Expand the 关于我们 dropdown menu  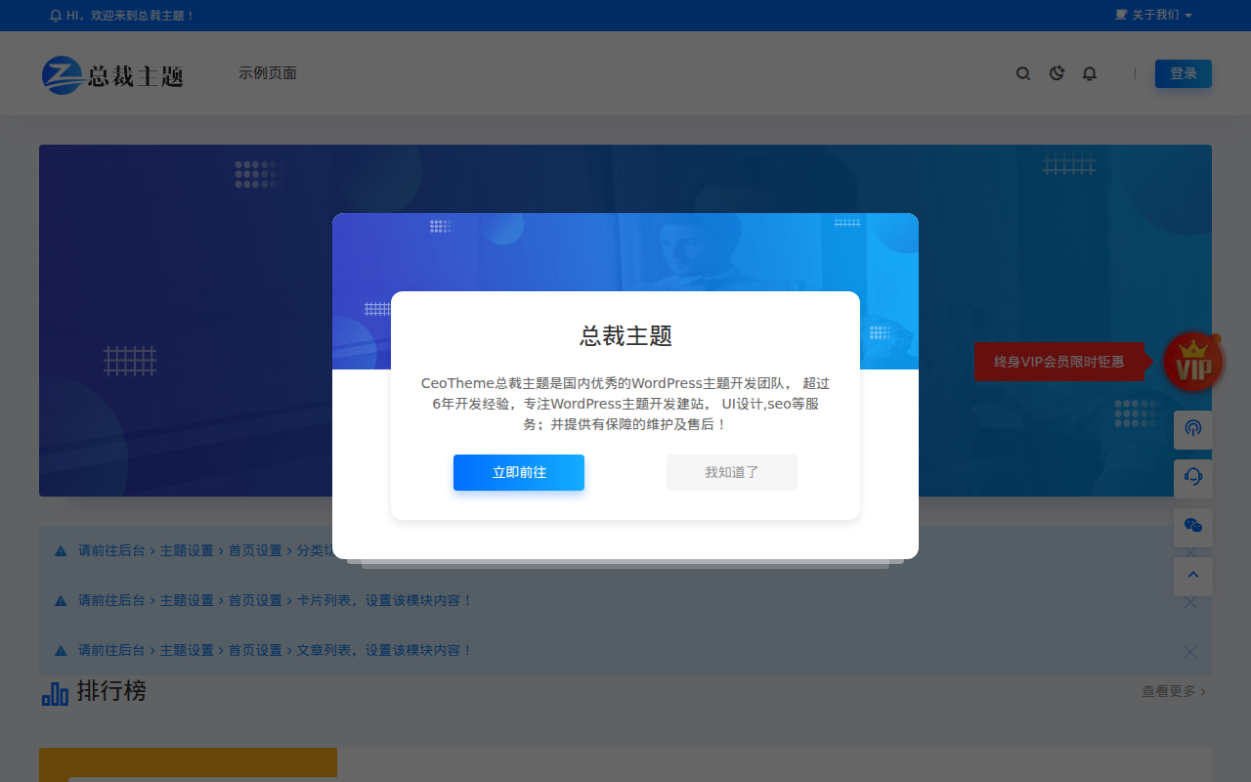coord(1154,16)
